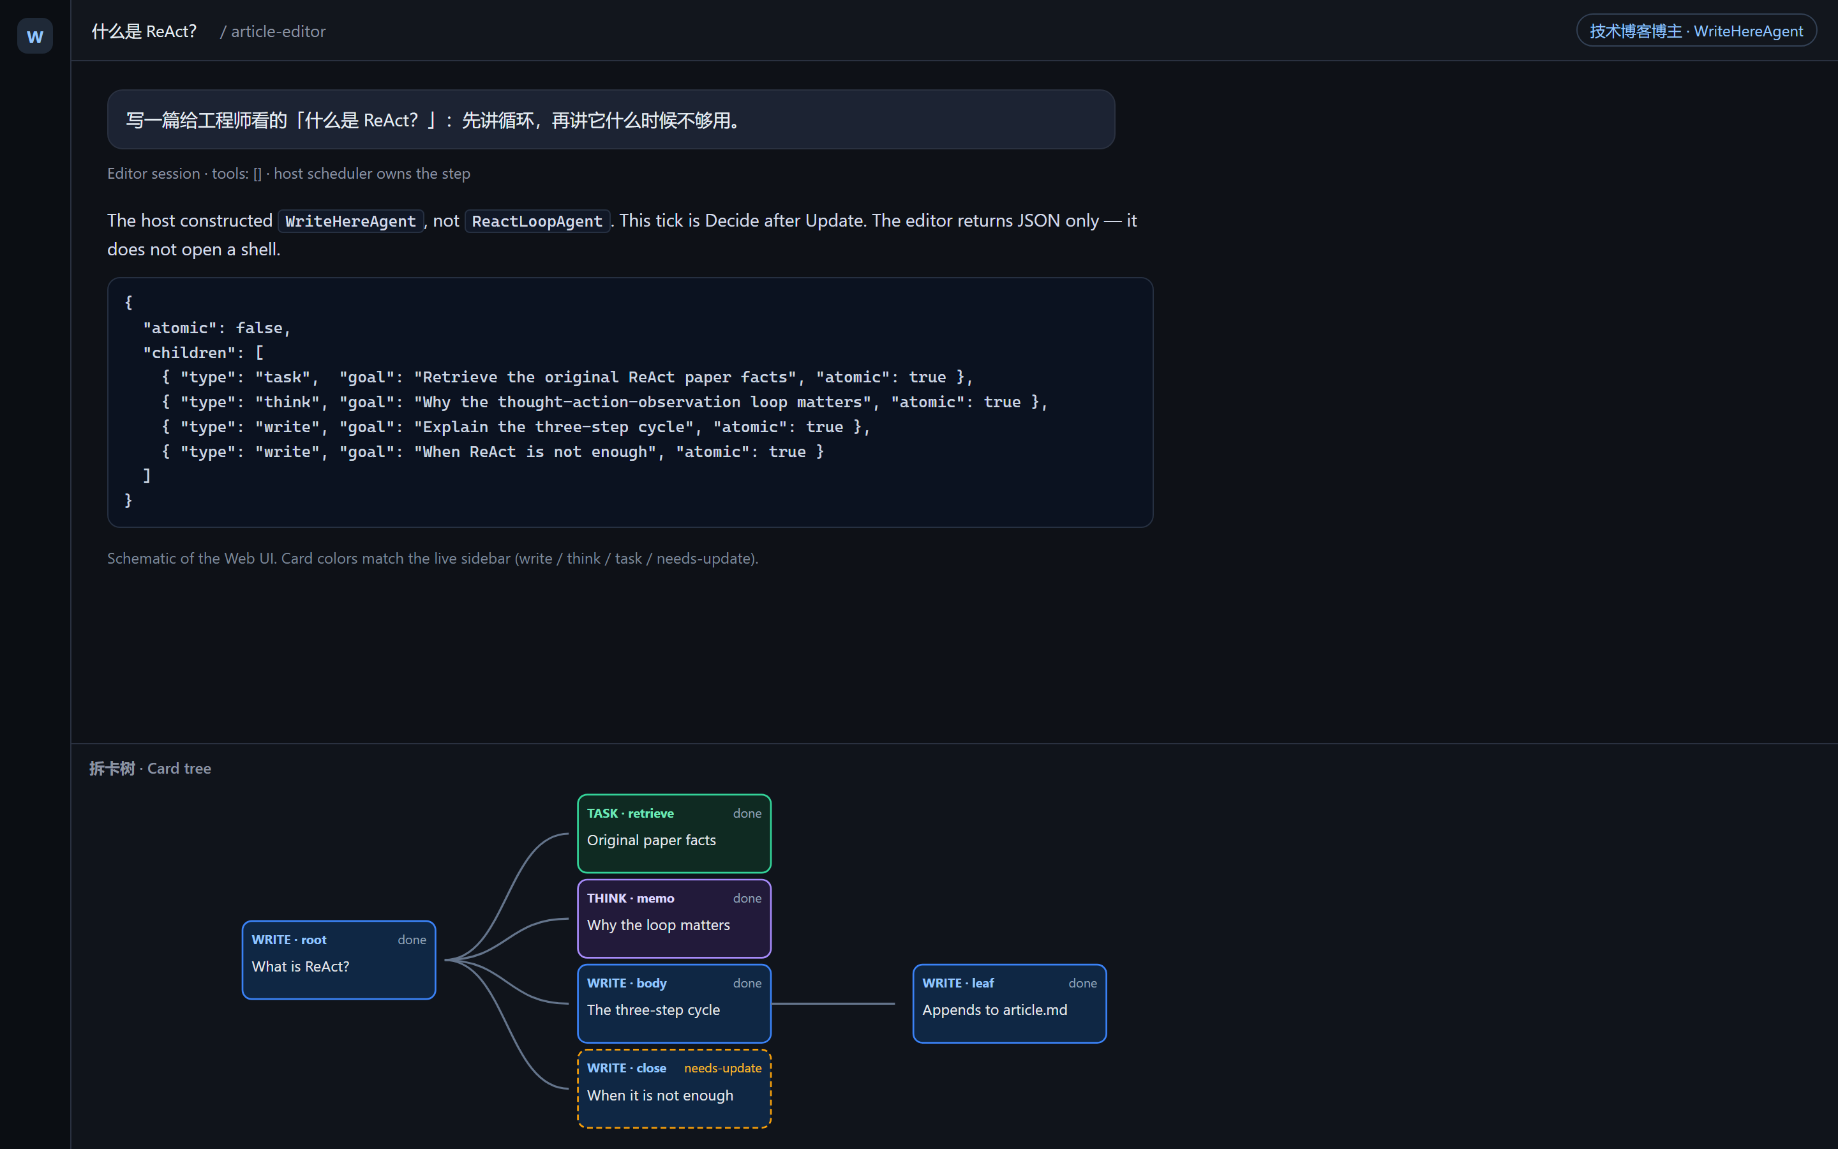This screenshot has height=1149, width=1838.
Task: Click JSON line 'Why the thought-action-observation loop matters'
Action: coord(604,402)
